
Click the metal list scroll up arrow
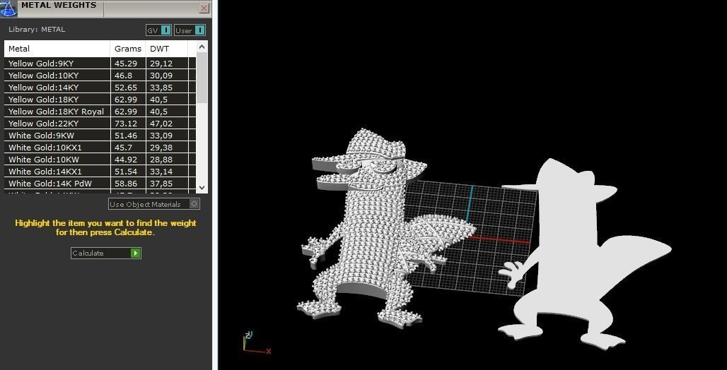202,47
